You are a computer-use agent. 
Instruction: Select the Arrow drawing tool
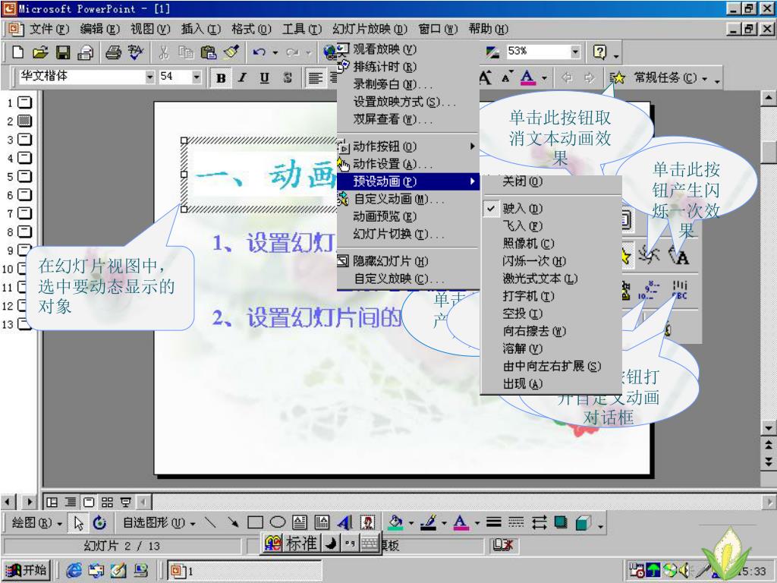coord(232,522)
